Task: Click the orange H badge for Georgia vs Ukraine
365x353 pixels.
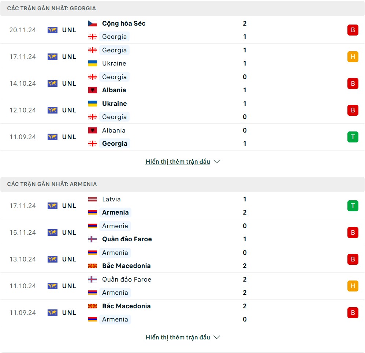Action: point(353,57)
